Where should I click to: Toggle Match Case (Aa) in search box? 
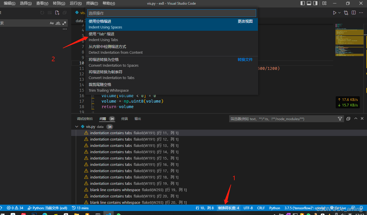(x=52, y=23)
